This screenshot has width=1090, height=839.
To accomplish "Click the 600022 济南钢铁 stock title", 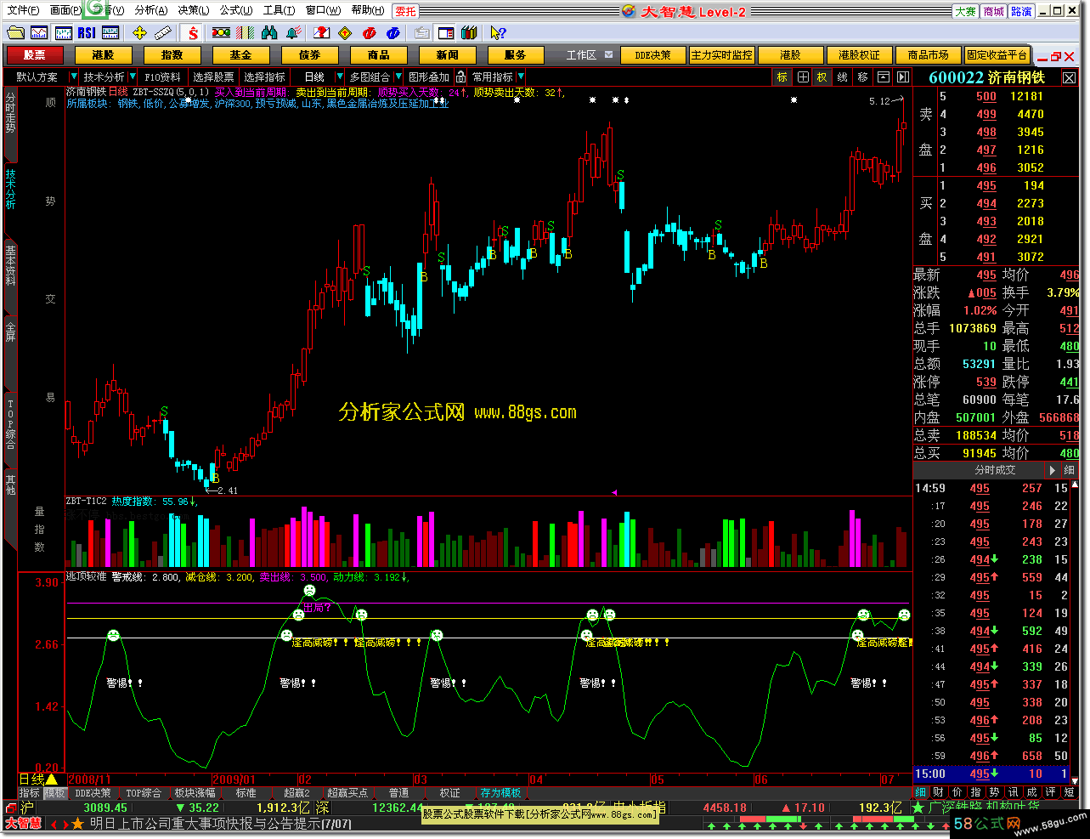I will click(986, 77).
